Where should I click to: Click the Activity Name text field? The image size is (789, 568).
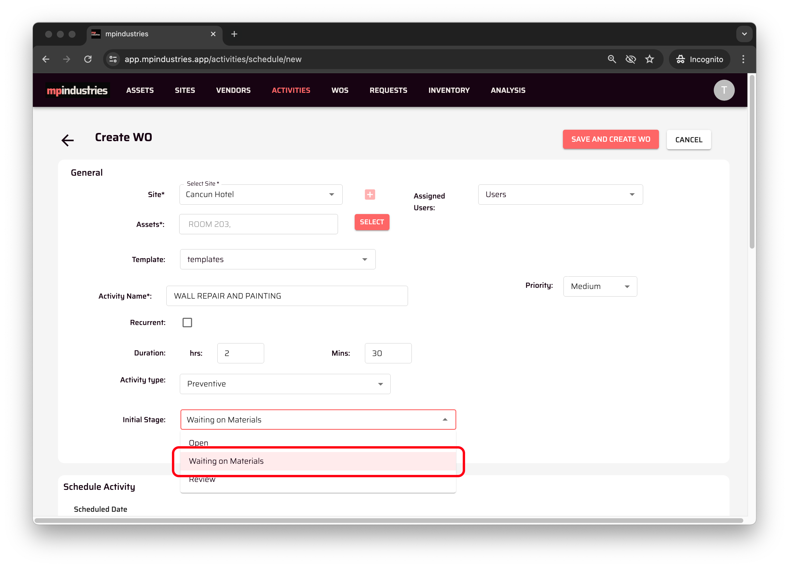pos(287,296)
